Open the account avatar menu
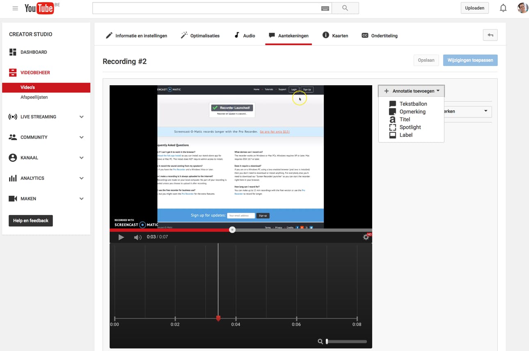 pos(522,8)
